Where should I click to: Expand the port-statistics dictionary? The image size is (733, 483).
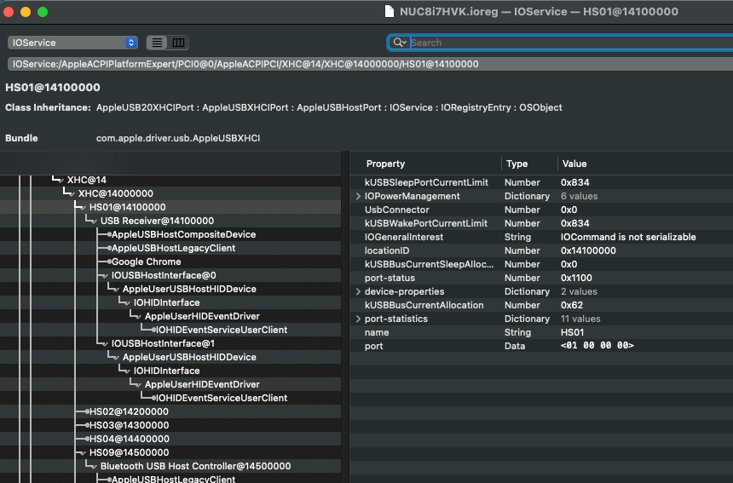(358, 319)
